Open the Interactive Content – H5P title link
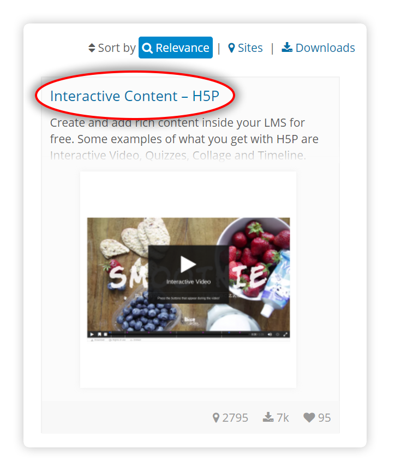Viewport: 395px width, 472px height. click(134, 96)
